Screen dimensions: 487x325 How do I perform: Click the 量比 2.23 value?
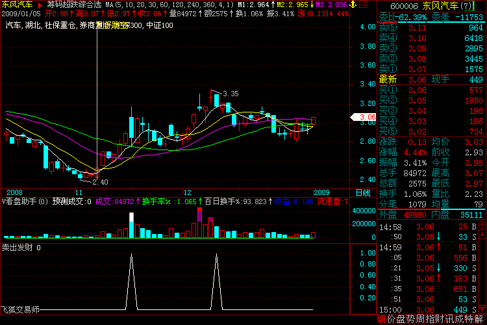pyautogui.click(x=473, y=194)
